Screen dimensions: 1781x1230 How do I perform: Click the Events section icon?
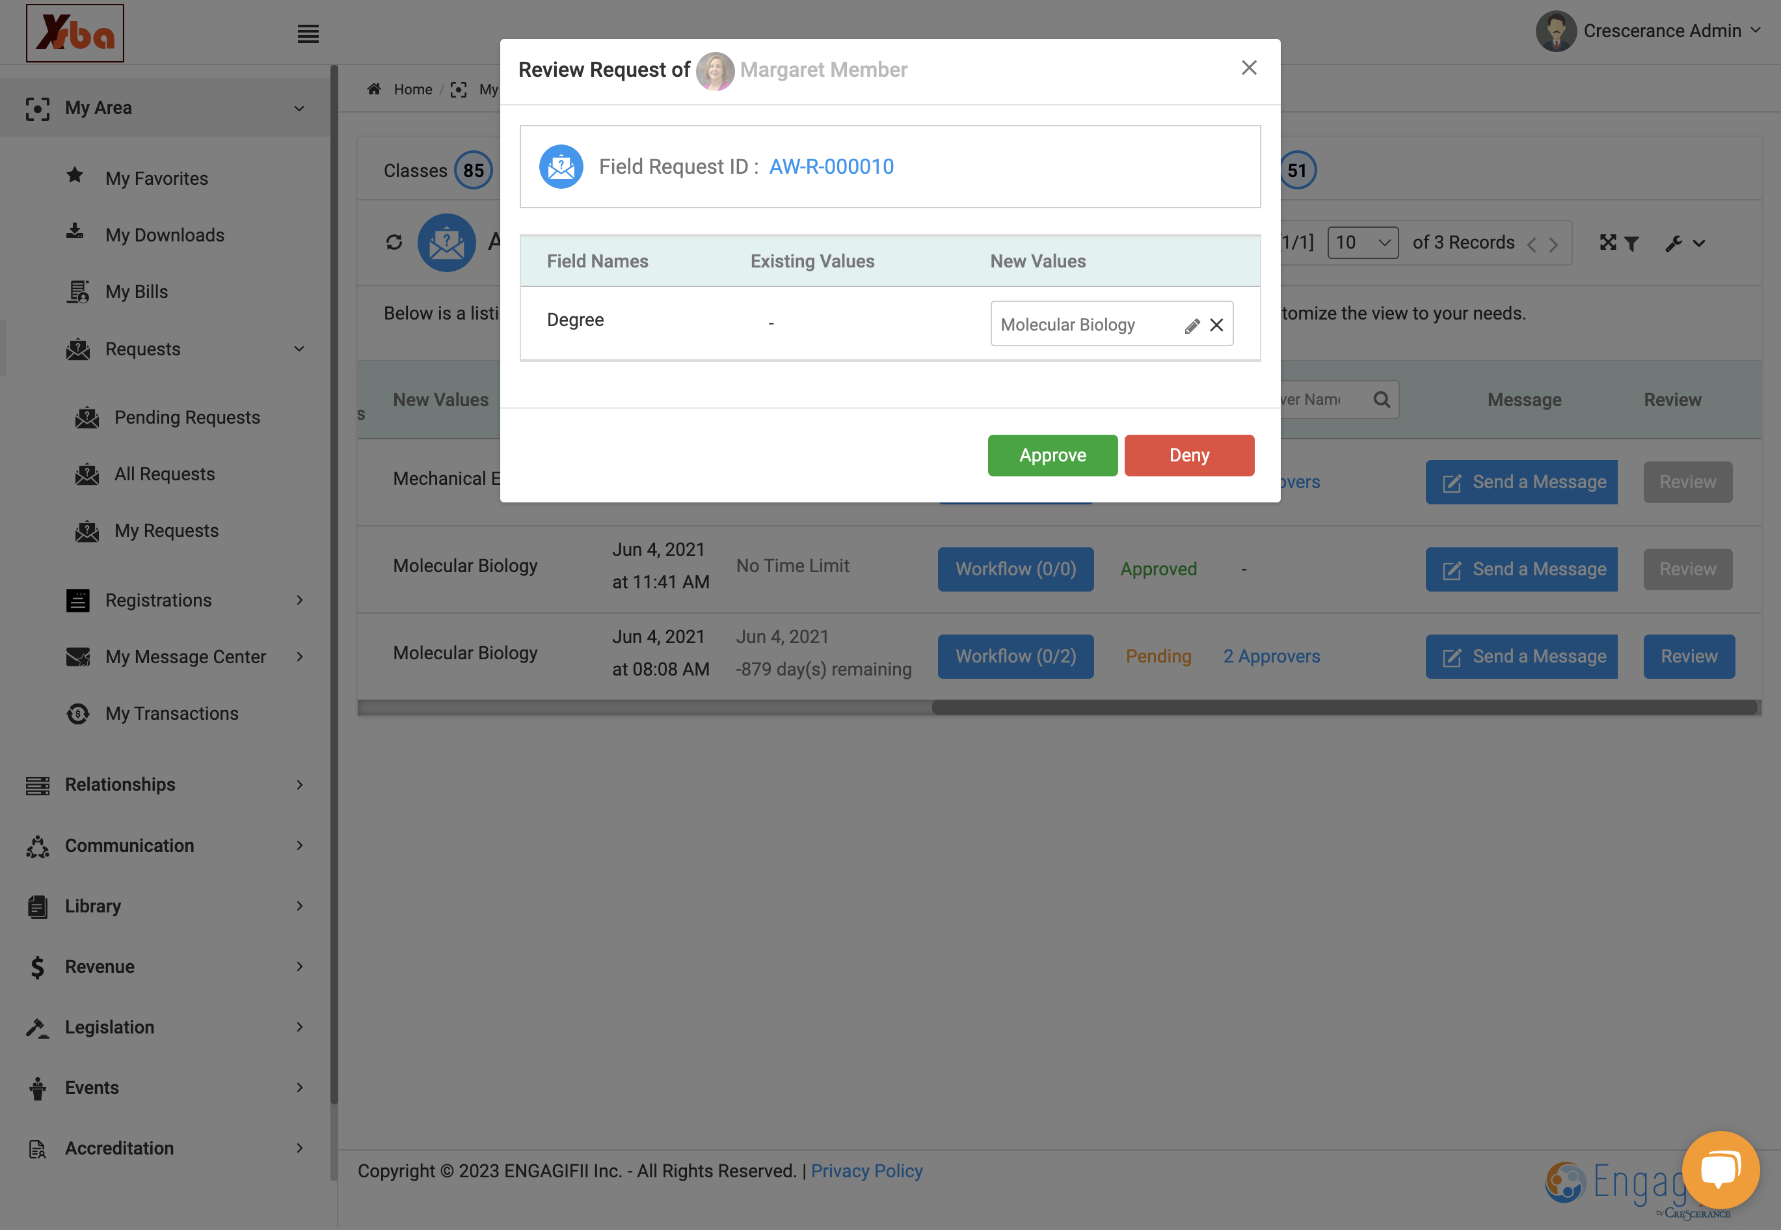click(x=38, y=1088)
